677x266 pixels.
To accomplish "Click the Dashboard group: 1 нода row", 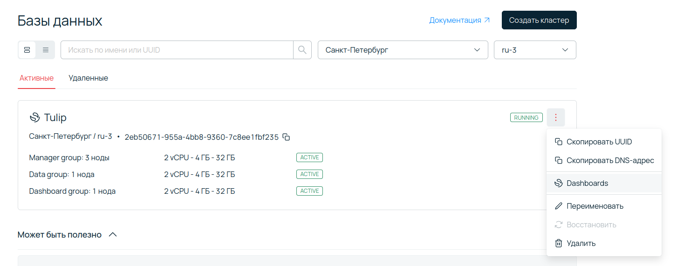I will 72,191.
